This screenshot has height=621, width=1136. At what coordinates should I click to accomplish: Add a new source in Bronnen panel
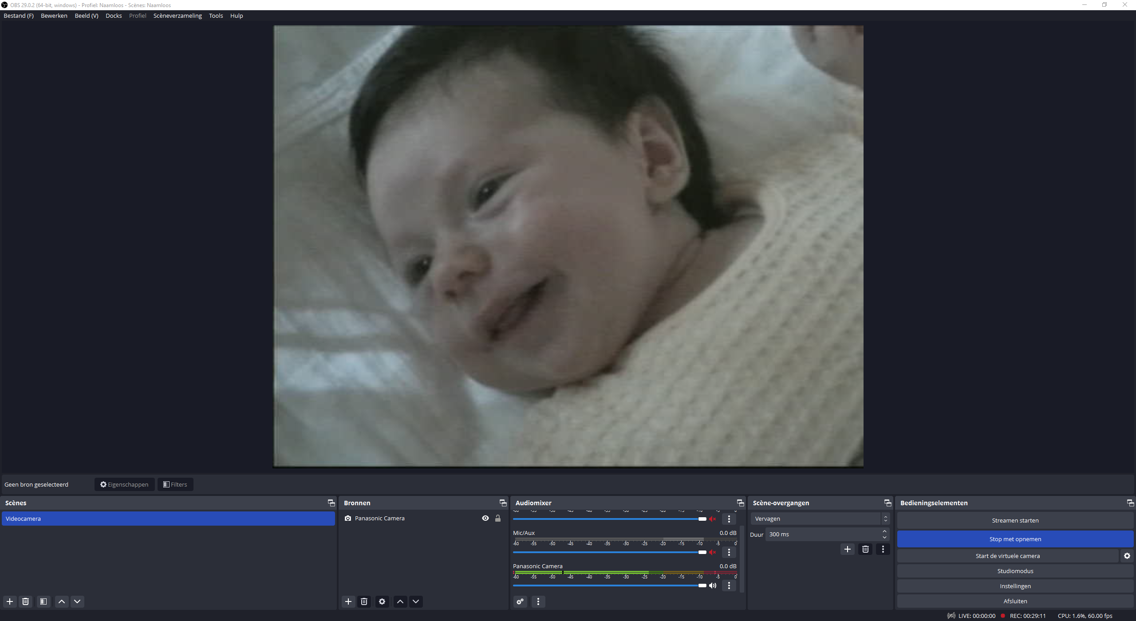[348, 601]
